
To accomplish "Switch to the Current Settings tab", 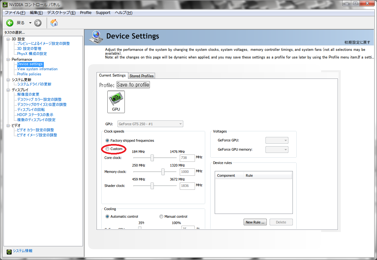I will 112,75.
